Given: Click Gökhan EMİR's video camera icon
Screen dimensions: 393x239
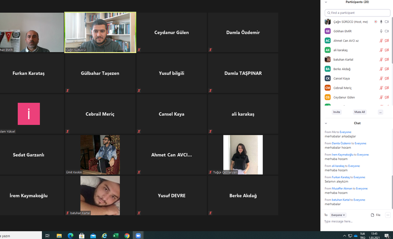Looking at the screenshot, I should point(387,31).
